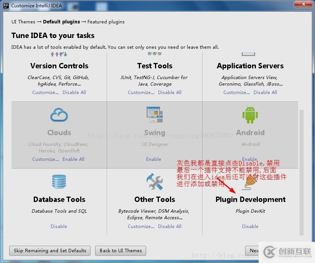Screen dimensions: 315x263
Task: Click the Swing heading
Action: 155,133
